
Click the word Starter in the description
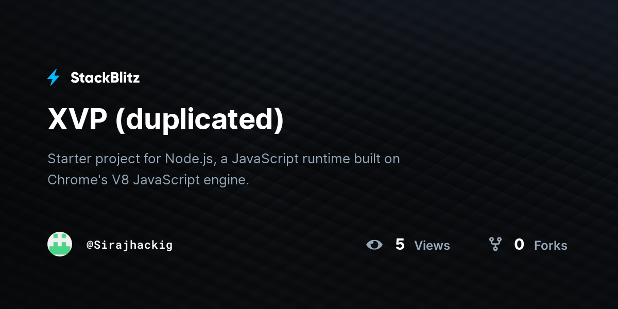pyautogui.click(x=69, y=159)
